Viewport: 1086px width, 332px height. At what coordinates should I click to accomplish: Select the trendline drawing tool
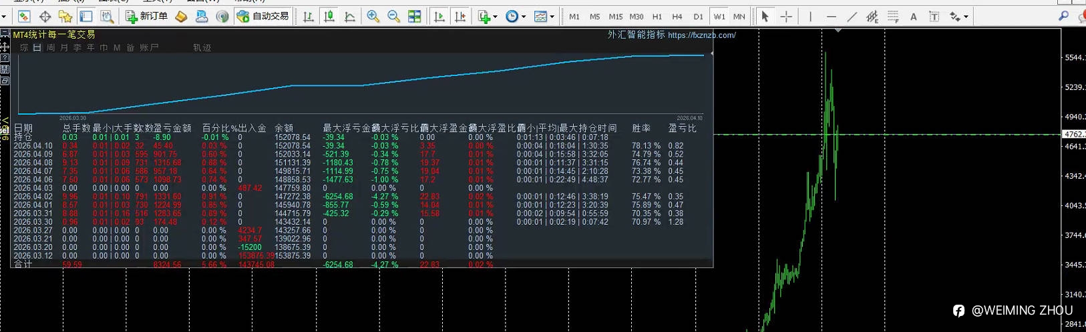click(x=852, y=17)
